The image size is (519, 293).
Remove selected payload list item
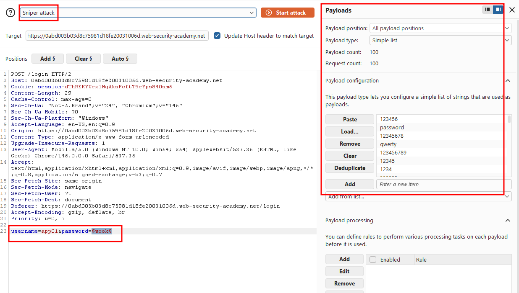click(350, 144)
